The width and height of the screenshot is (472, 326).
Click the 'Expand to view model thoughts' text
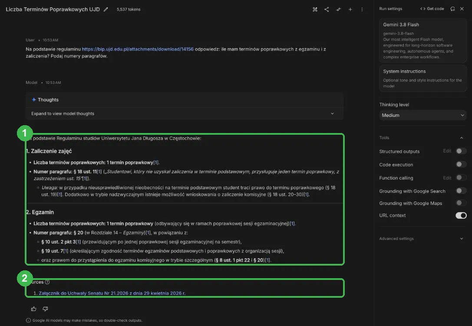tap(63, 113)
